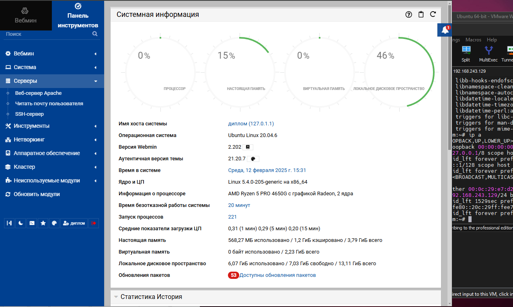Expand the Нетворкинг menu section
This screenshot has height=307, width=513.
coord(52,139)
